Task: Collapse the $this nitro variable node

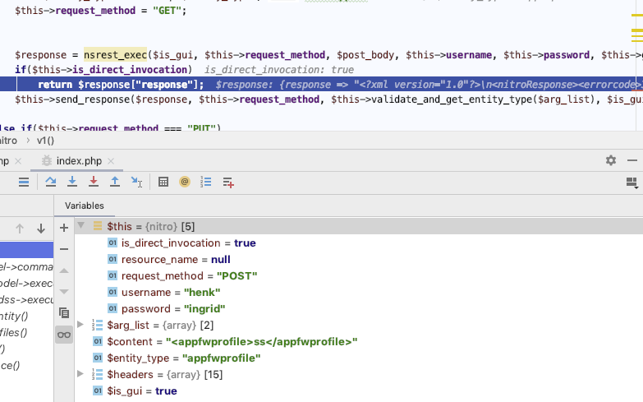Action: [80, 225]
